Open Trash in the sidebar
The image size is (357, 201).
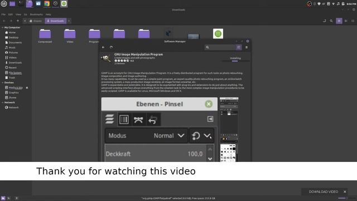10,78
